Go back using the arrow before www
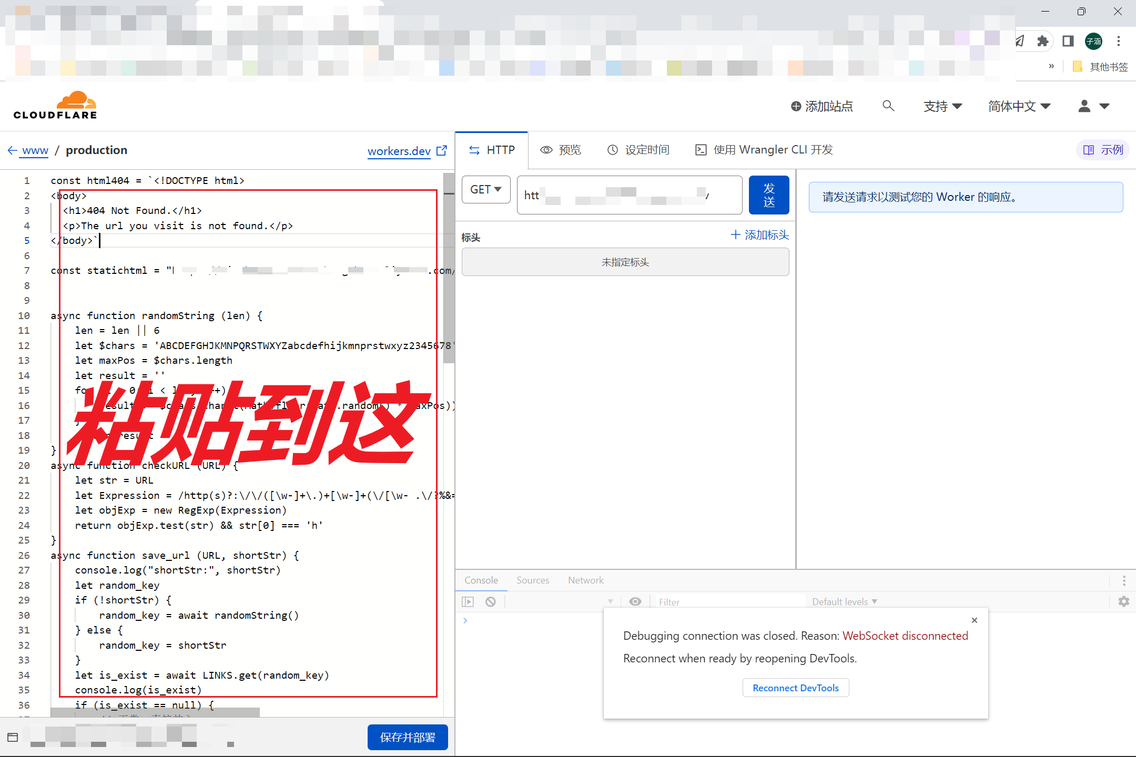This screenshot has height=757, width=1136. pyautogui.click(x=13, y=150)
